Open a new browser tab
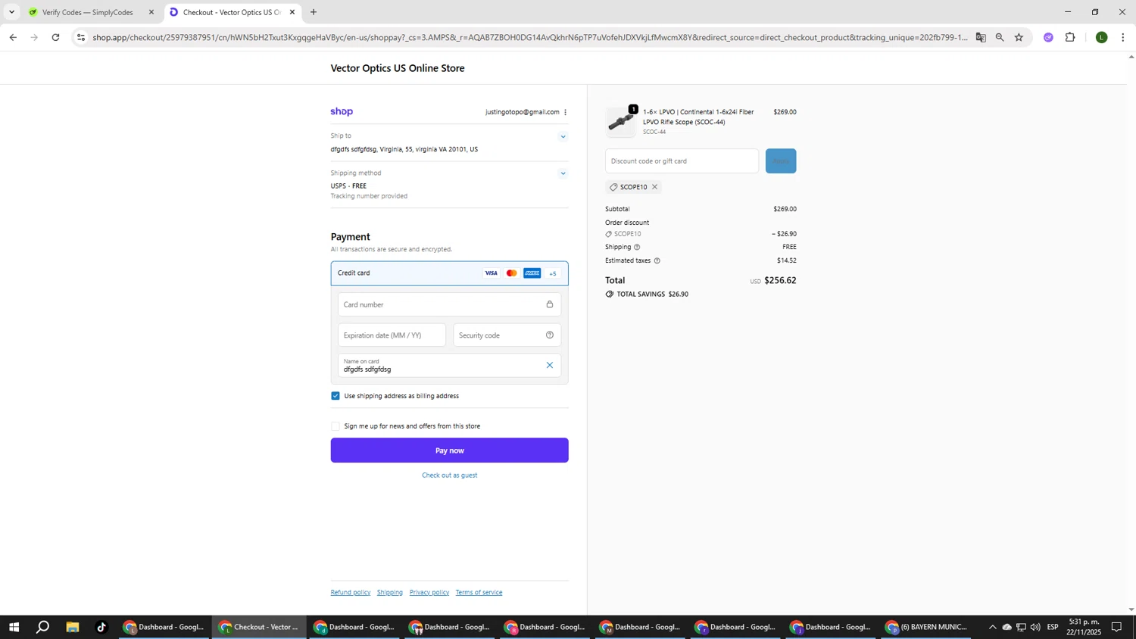 click(x=314, y=12)
